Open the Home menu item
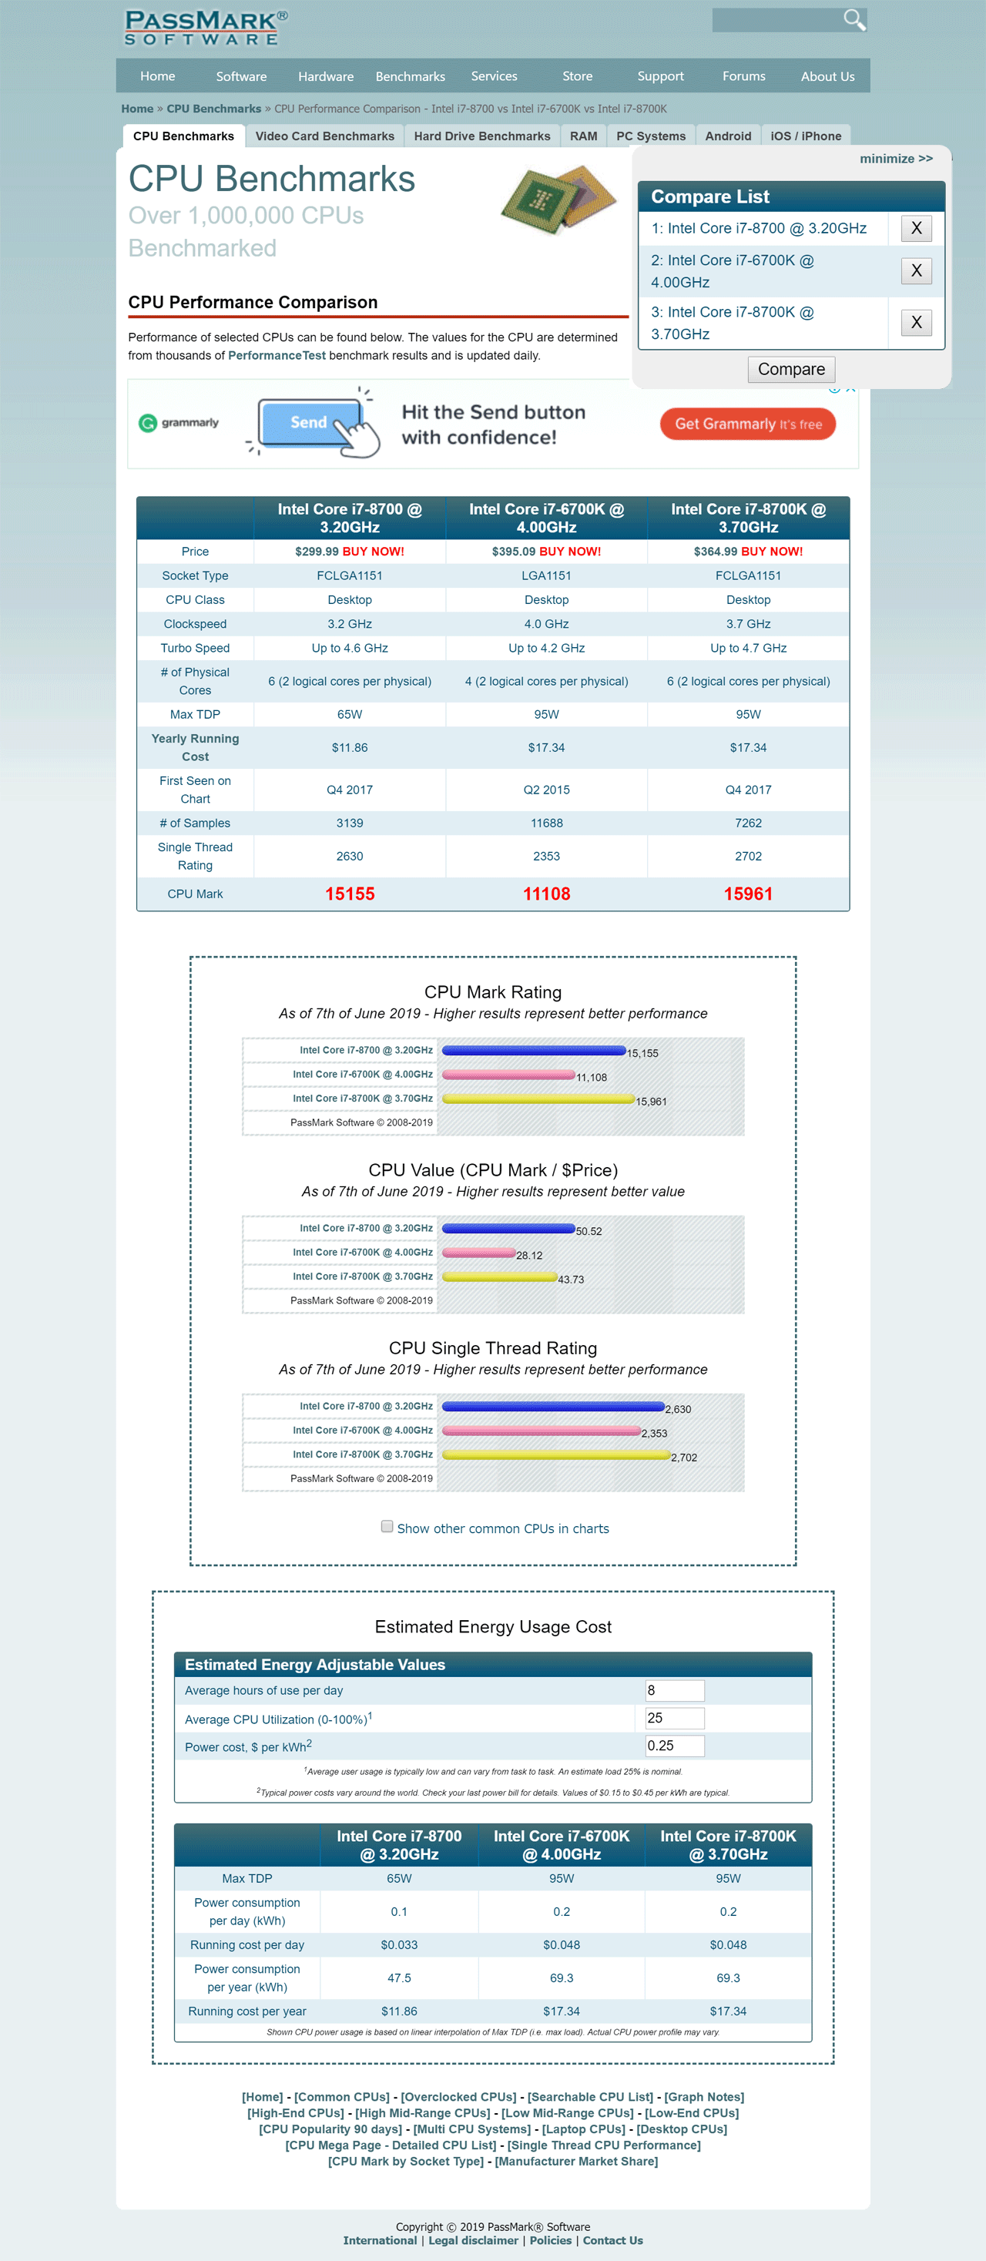The width and height of the screenshot is (986, 2261). (157, 76)
